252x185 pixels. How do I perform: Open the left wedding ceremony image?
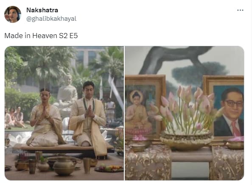click(64, 113)
